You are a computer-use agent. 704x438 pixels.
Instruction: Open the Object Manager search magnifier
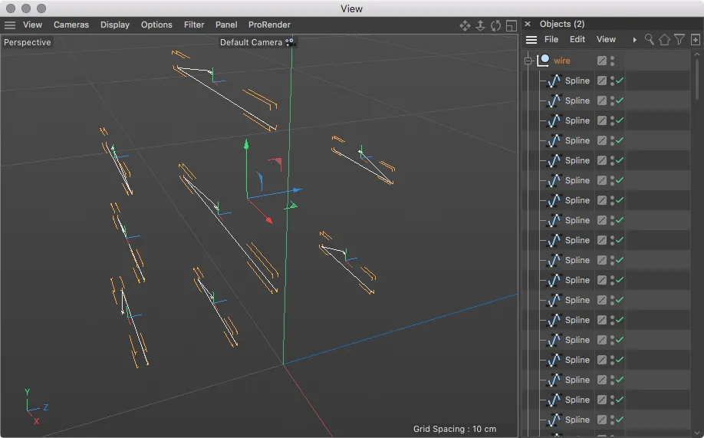(x=650, y=39)
